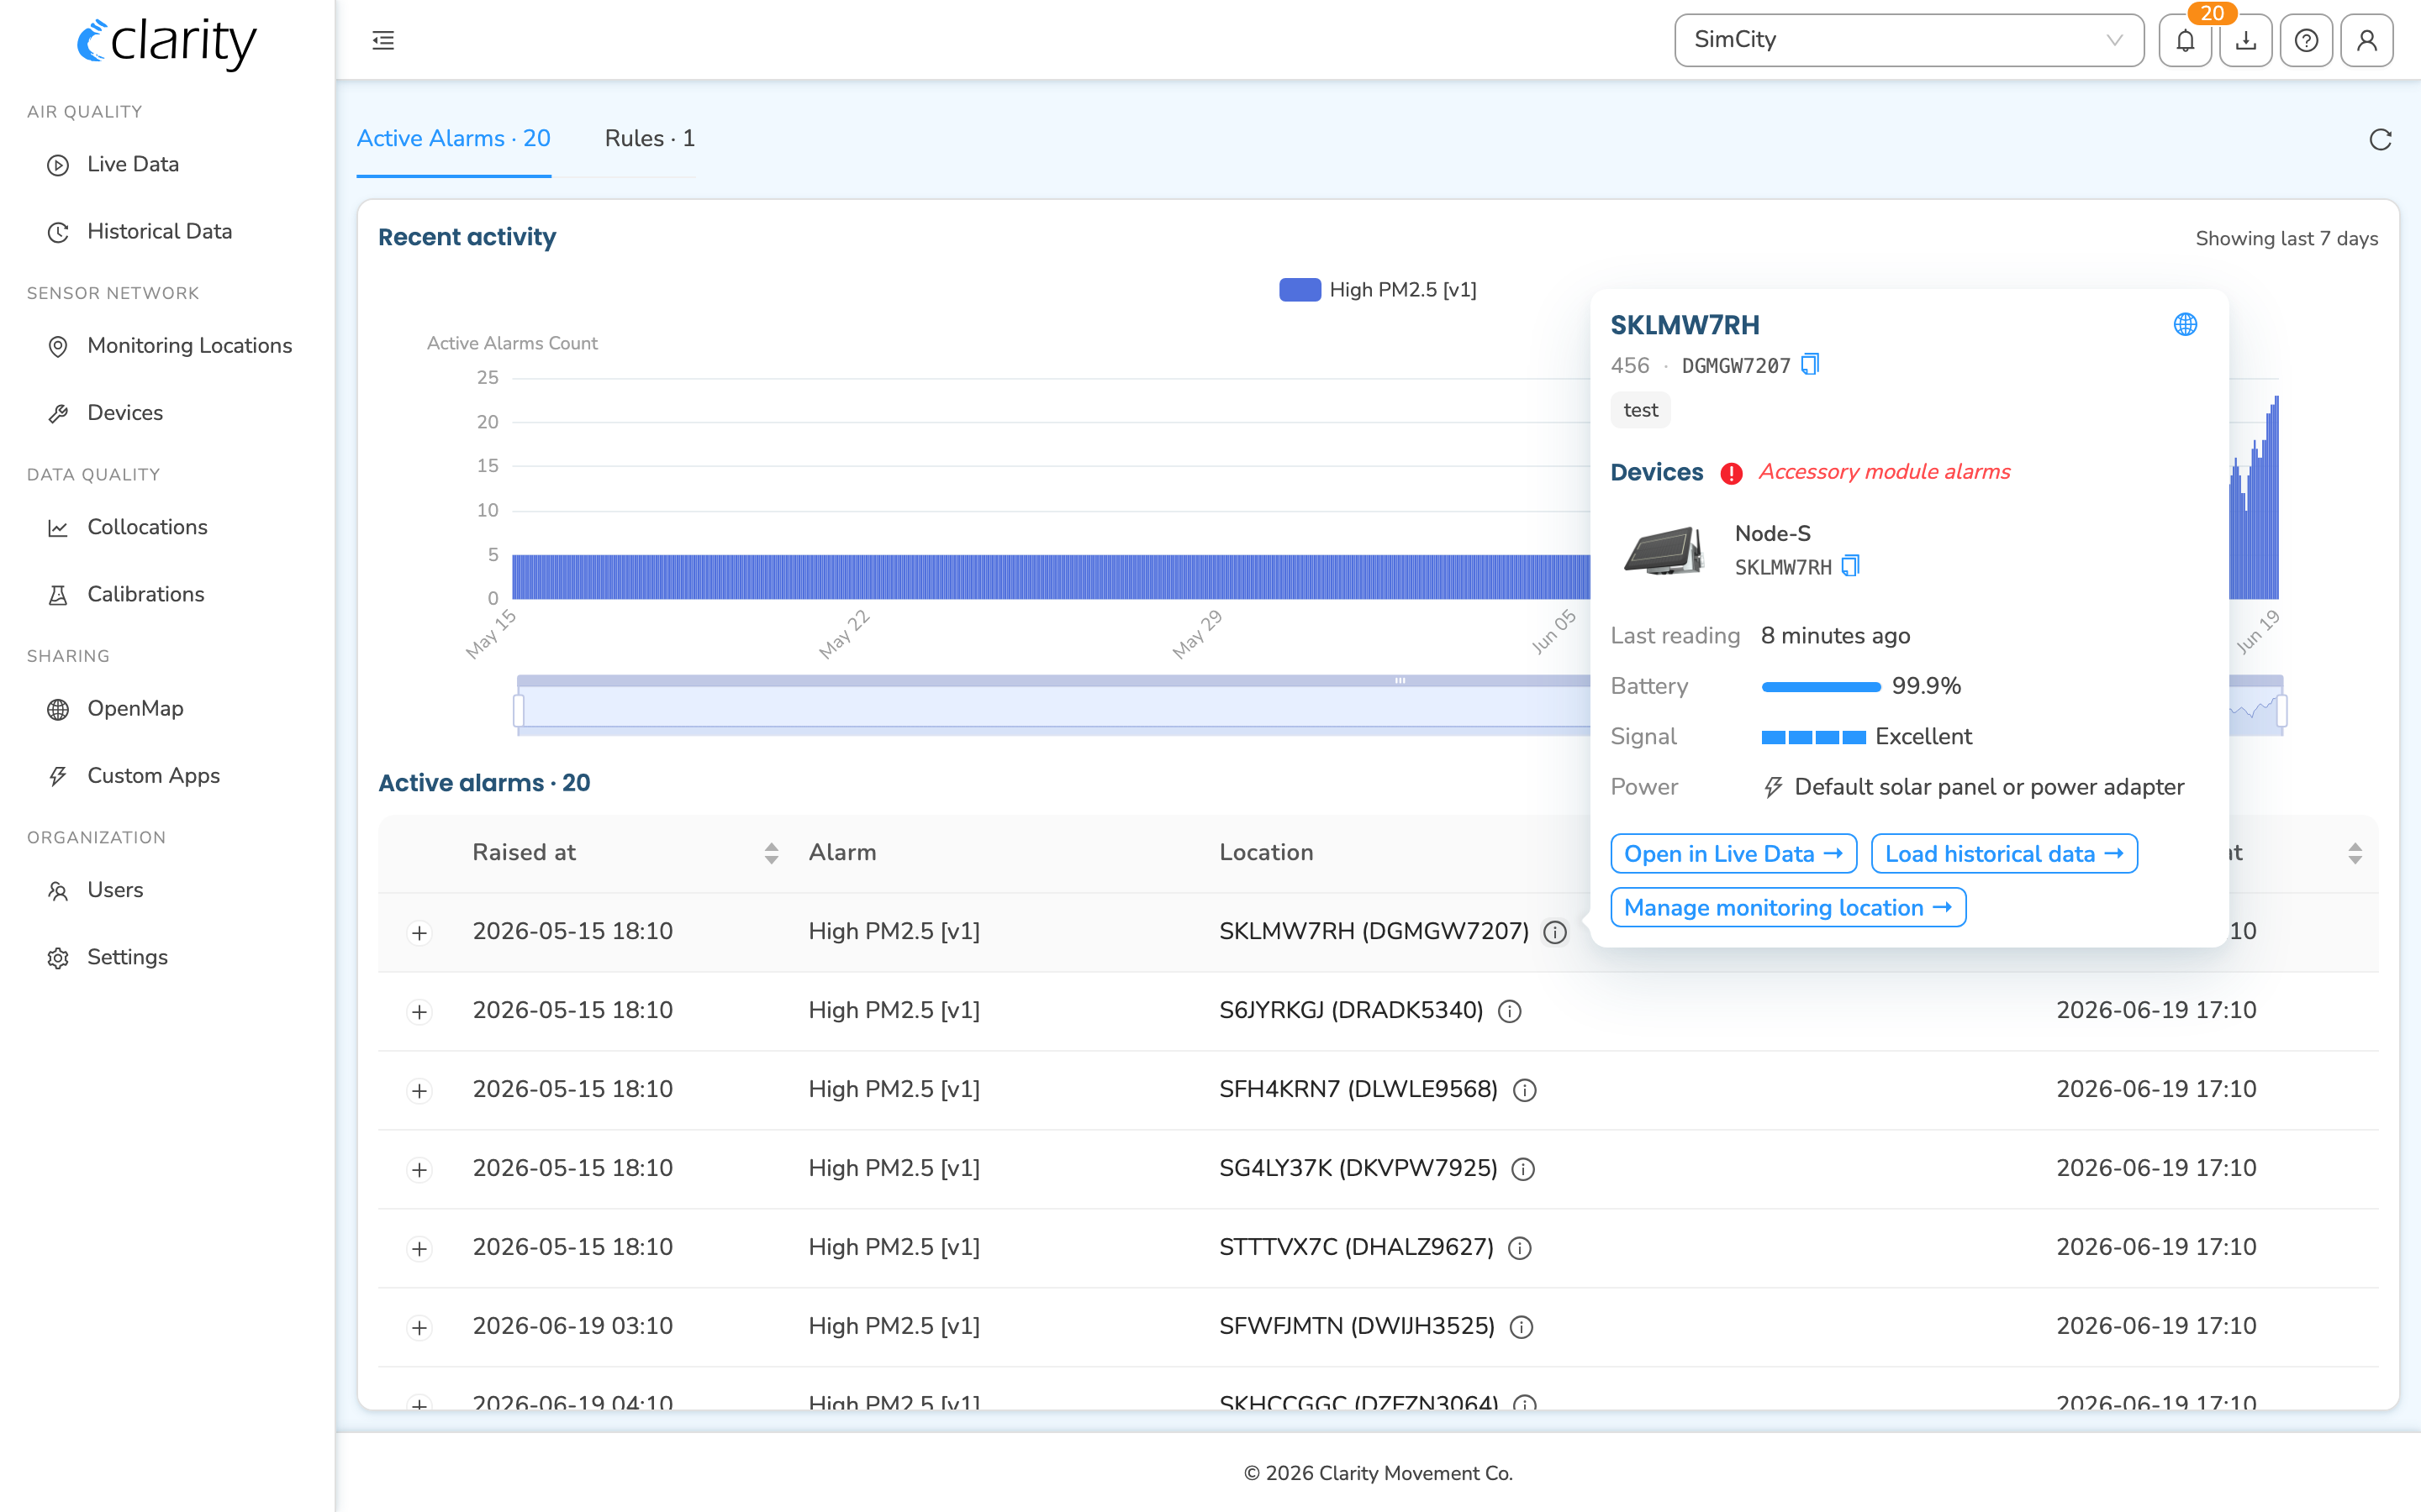Click the Node-S device thumbnail
2421x1512 pixels.
click(x=1664, y=550)
